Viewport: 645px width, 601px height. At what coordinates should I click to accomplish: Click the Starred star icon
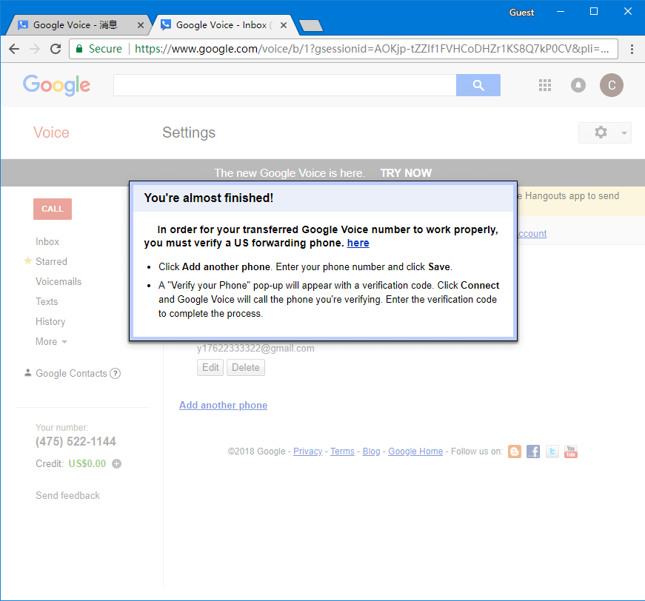28,261
